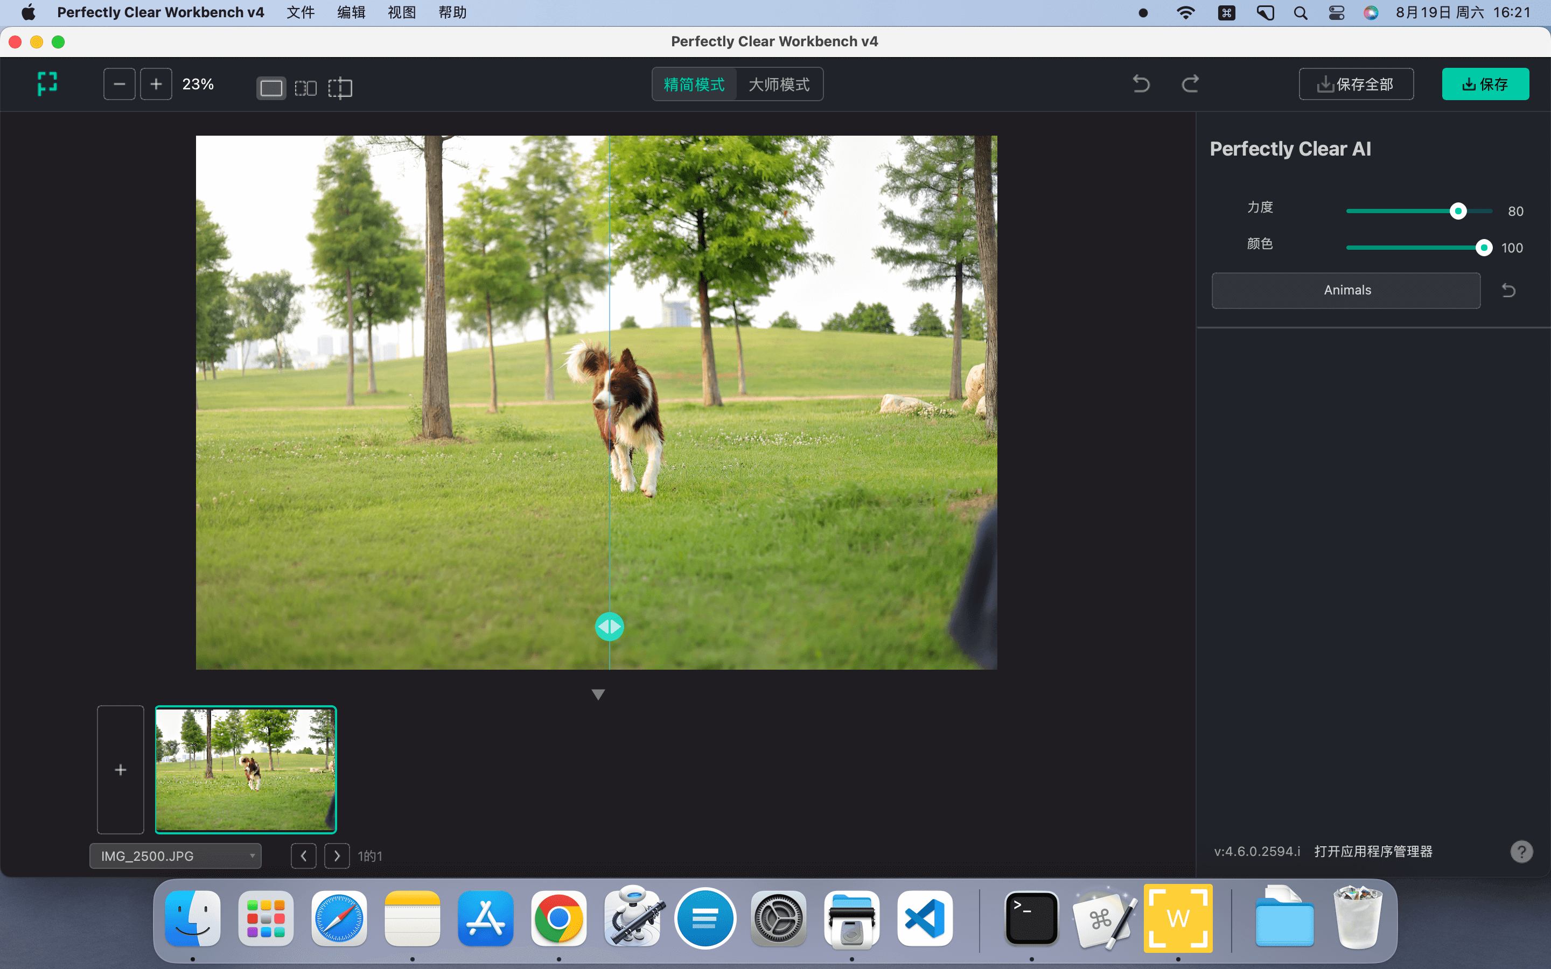Open the Animals preset dropdown
The height and width of the screenshot is (969, 1551).
(x=1346, y=290)
